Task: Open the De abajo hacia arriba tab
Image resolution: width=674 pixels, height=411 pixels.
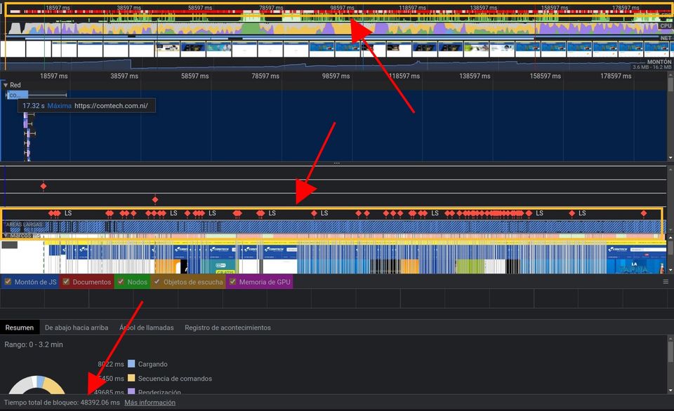Action: [77, 328]
